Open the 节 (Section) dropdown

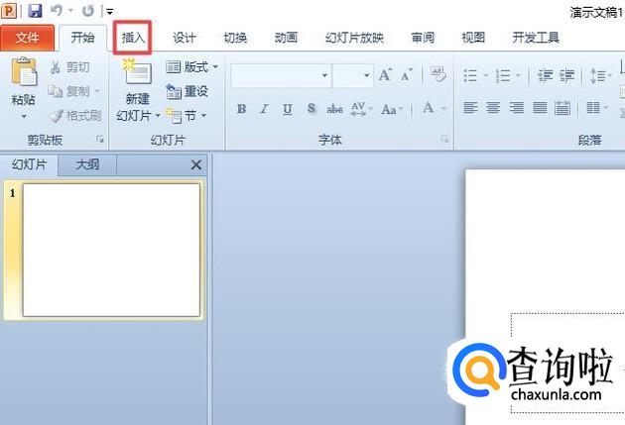coord(186,115)
